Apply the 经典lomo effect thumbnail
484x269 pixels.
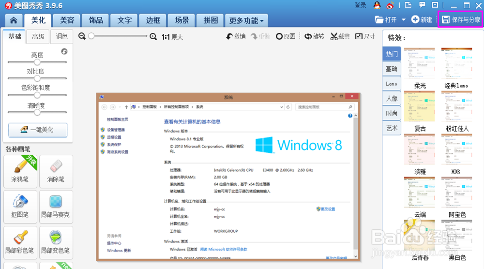[456, 63]
